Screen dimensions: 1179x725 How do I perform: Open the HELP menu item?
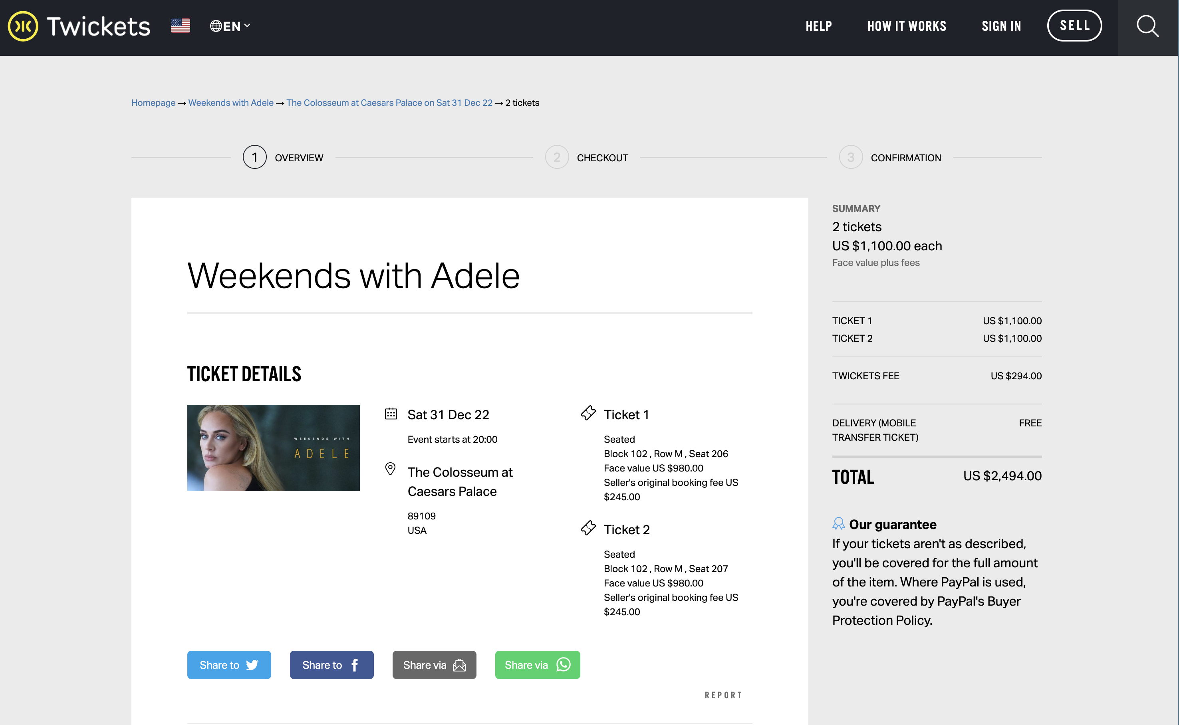pos(818,26)
